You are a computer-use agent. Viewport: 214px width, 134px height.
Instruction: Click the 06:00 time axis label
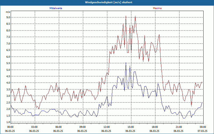[59, 127]
